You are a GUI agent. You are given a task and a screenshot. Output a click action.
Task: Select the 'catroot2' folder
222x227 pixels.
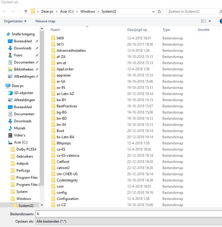tap(63, 168)
